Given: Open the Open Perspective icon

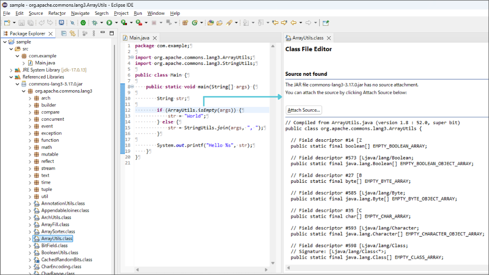Looking at the screenshot, I should (x=326, y=22).
